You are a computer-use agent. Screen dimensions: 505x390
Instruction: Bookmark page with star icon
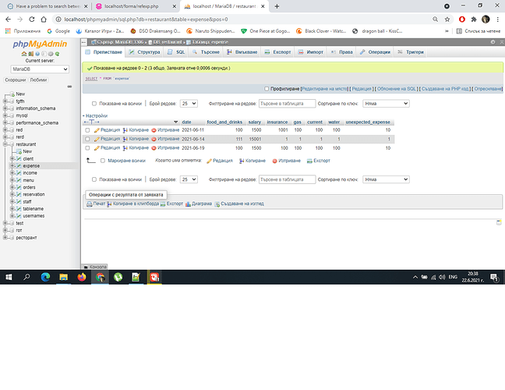[447, 19]
